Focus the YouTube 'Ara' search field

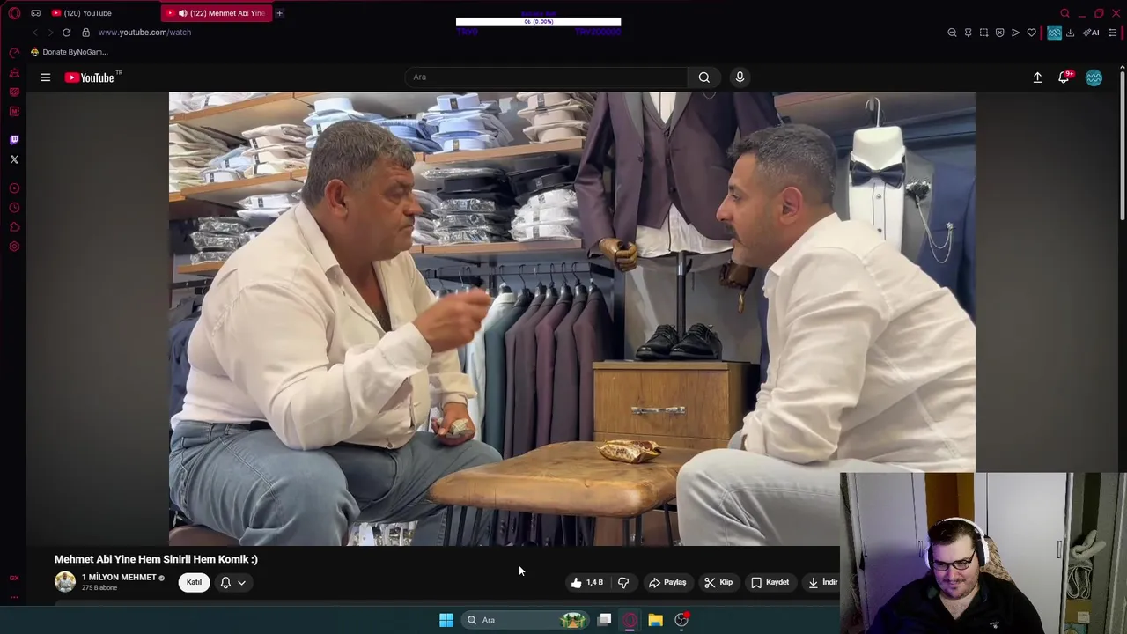pos(546,77)
